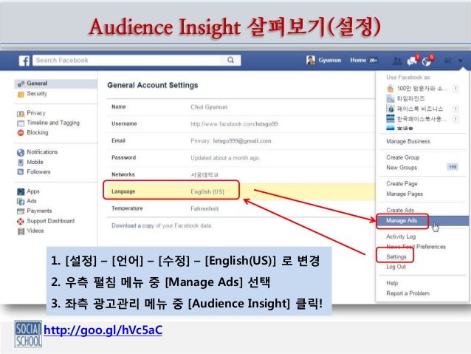This screenshot has height=354, width=471.
Task: Click the Privacy sidebar icon
Action: tap(21, 113)
